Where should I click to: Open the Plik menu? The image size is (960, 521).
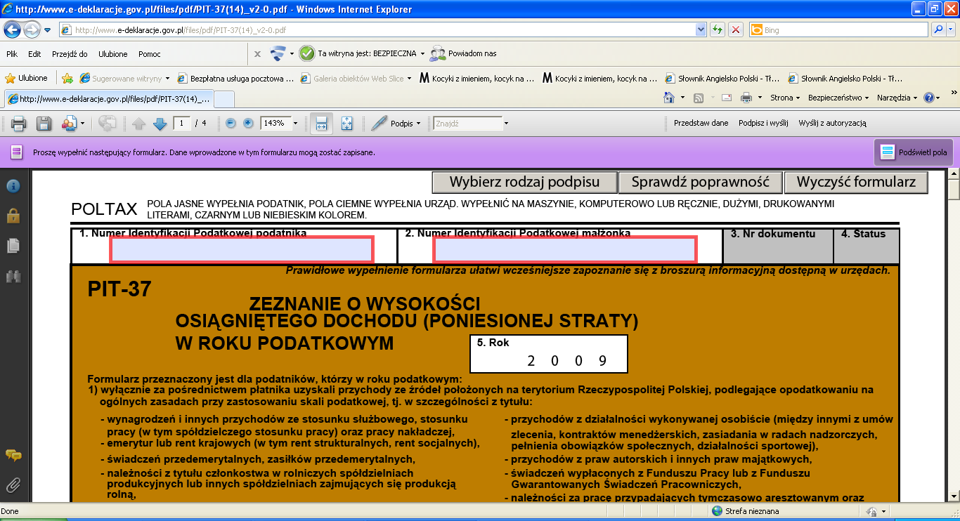point(12,54)
